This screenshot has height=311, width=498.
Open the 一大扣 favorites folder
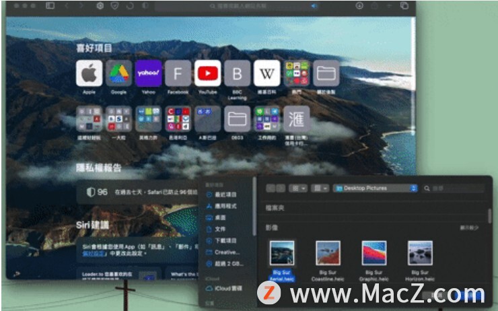pos(119,118)
